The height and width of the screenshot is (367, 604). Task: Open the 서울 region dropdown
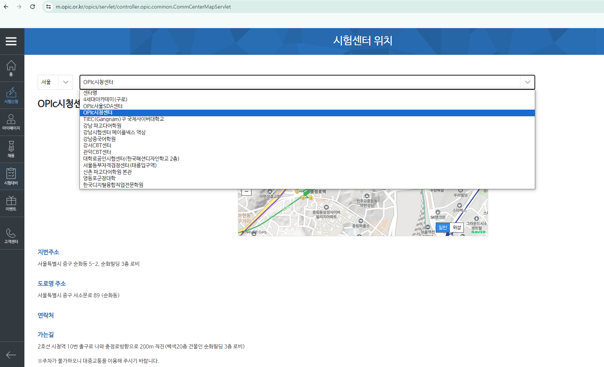[55, 82]
